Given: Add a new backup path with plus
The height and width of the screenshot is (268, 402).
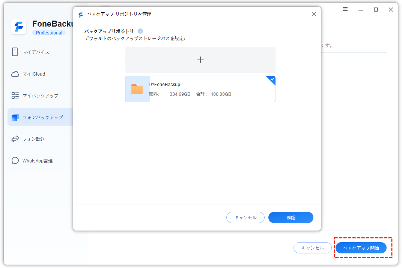Looking at the screenshot, I should pos(200,60).
